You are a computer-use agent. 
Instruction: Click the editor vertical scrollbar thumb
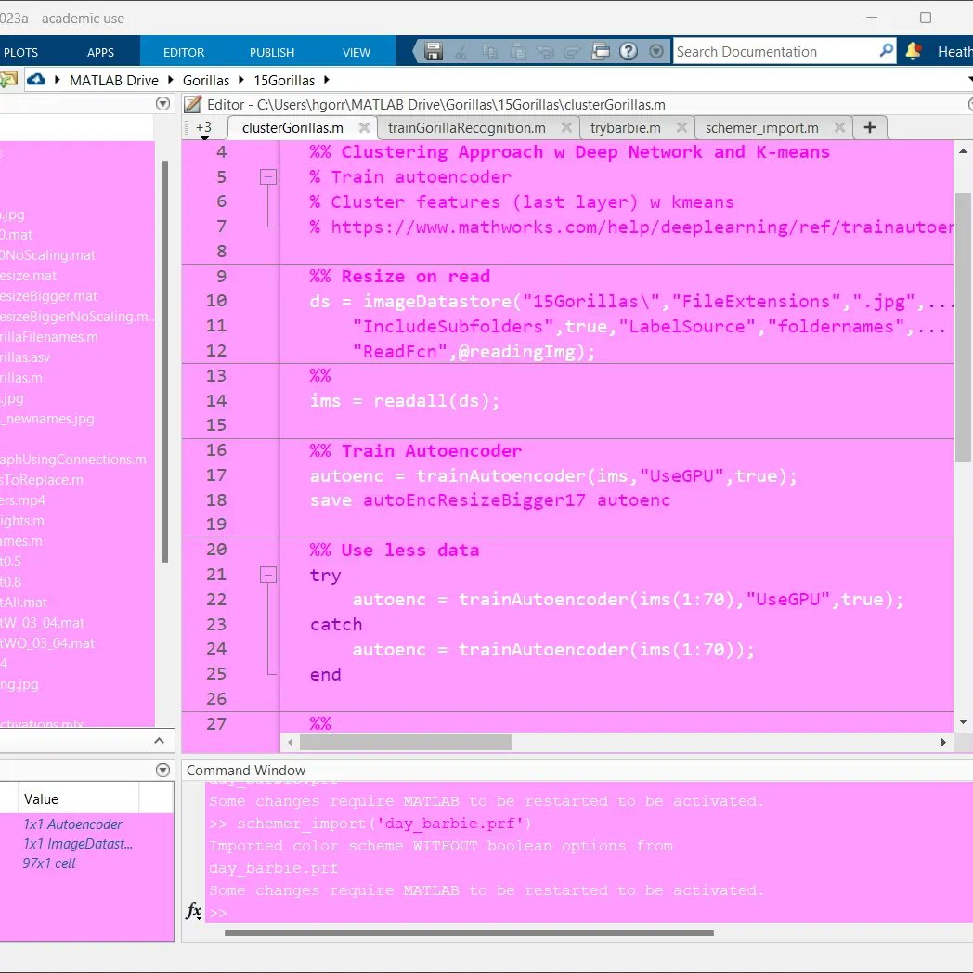tap(963, 328)
